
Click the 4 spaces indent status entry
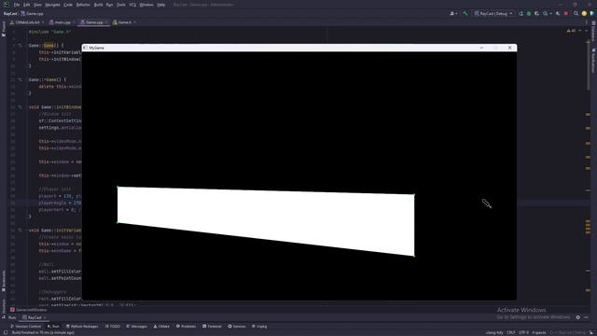[x=539, y=332]
